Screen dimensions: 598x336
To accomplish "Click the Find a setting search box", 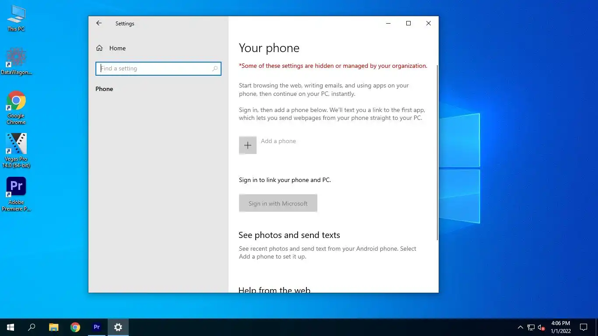I will pos(158,68).
